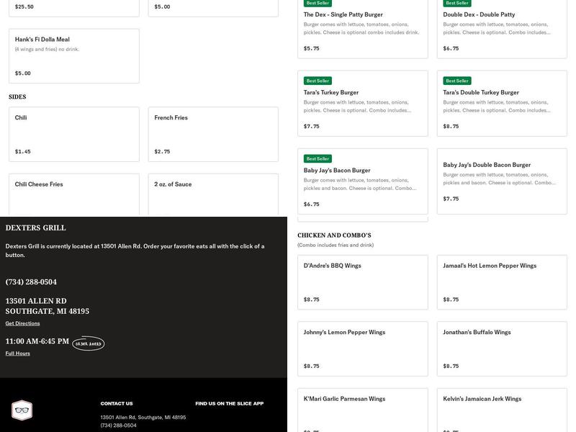
Task: Open Jonathan's Buffalo Wings item
Action: point(501,348)
